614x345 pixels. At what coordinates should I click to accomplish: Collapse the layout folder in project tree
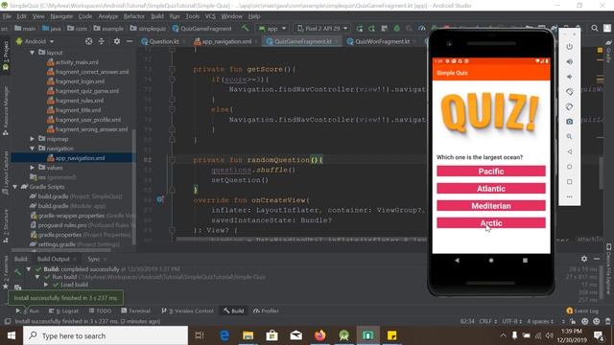pos(33,53)
